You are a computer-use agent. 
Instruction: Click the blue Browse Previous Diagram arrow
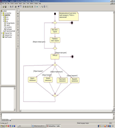click(x=37, y=7)
